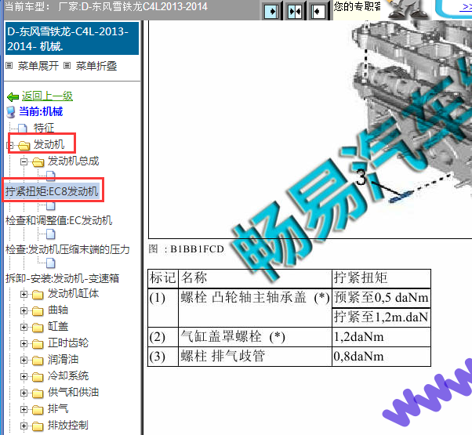Viewport: 472px width, 435px height.
Task: Expand the 发动机缸体 folder
Action: tap(24, 294)
